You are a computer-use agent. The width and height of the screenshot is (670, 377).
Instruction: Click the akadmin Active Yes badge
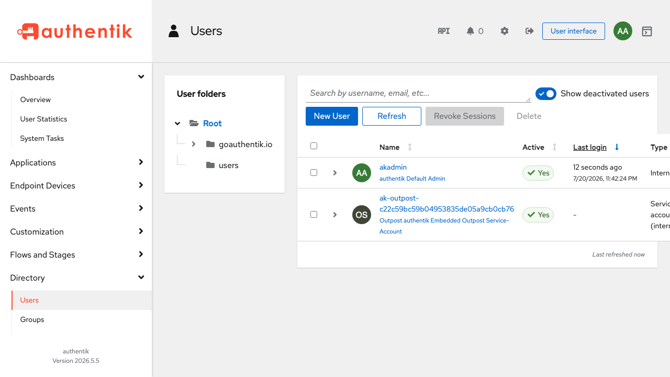pyautogui.click(x=538, y=173)
